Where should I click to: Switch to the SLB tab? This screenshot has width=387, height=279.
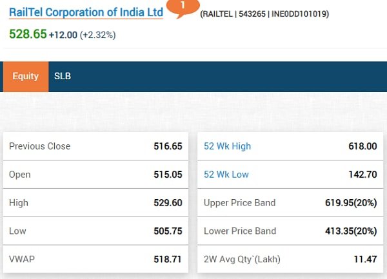pyautogui.click(x=63, y=76)
